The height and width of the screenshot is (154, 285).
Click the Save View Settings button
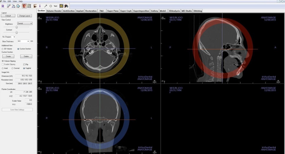pos(17,110)
